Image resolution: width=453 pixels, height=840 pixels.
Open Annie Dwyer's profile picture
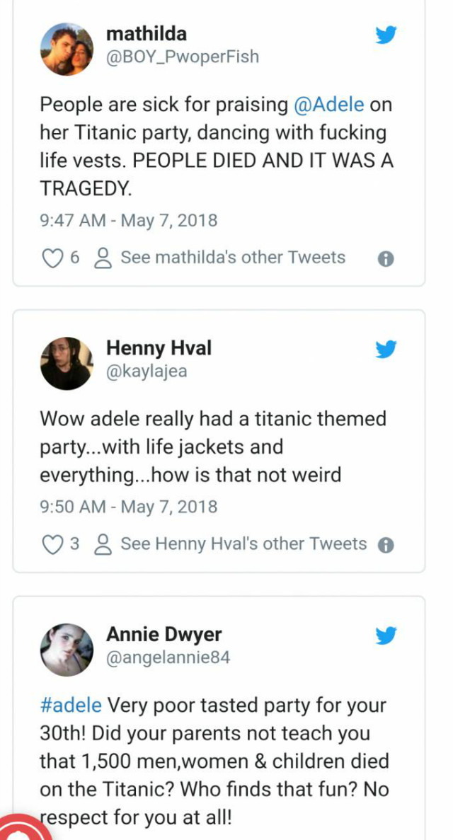click(67, 650)
